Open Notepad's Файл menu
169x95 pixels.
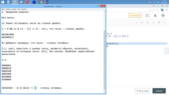pos(3,9)
